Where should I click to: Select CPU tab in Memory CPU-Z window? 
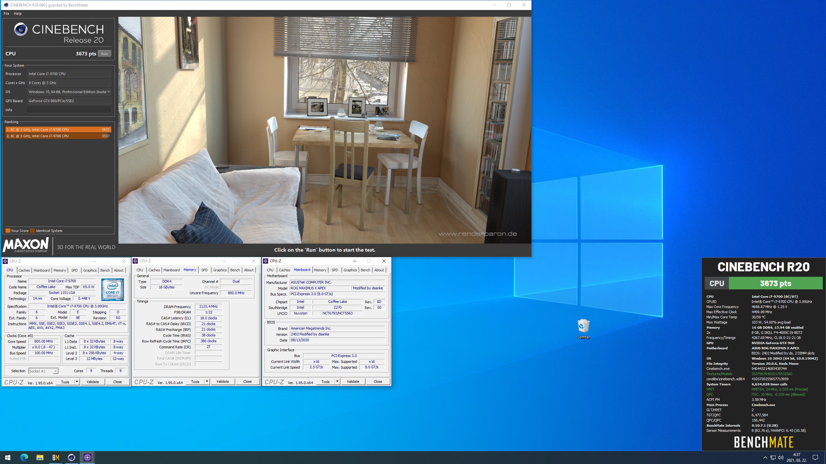(140, 270)
